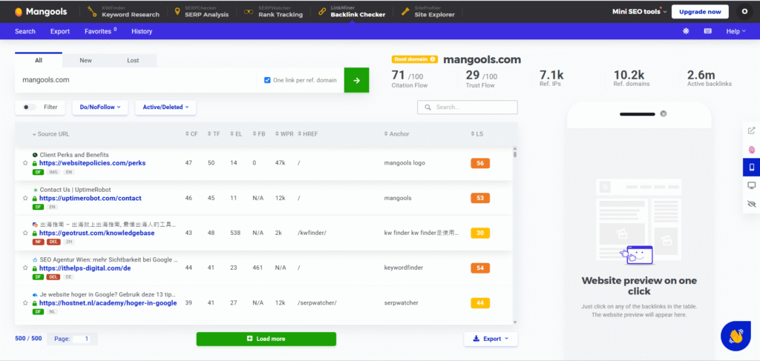760x361 pixels.
Task: Open website in new tab icon
Action: point(751,130)
